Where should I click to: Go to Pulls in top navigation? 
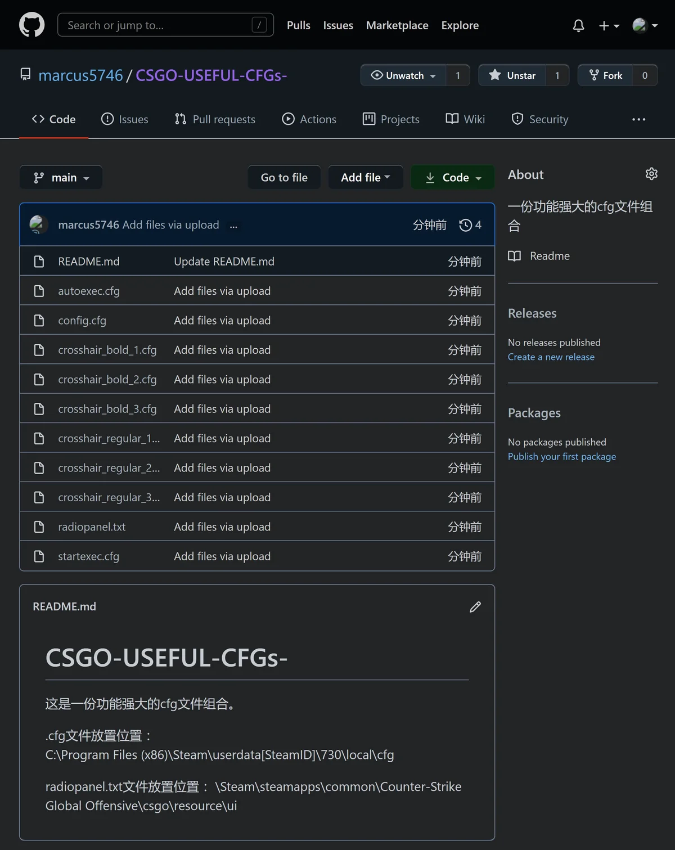(299, 25)
